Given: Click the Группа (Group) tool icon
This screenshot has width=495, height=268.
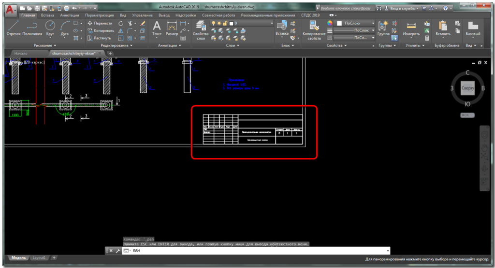Looking at the screenshot, I should [384, 28].
